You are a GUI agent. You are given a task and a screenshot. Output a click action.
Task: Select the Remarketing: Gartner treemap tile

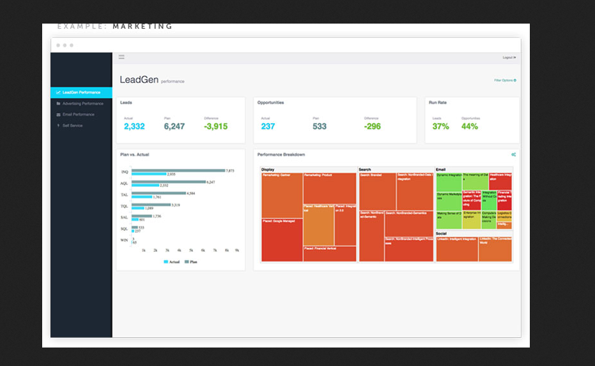(x=282, y=195)
